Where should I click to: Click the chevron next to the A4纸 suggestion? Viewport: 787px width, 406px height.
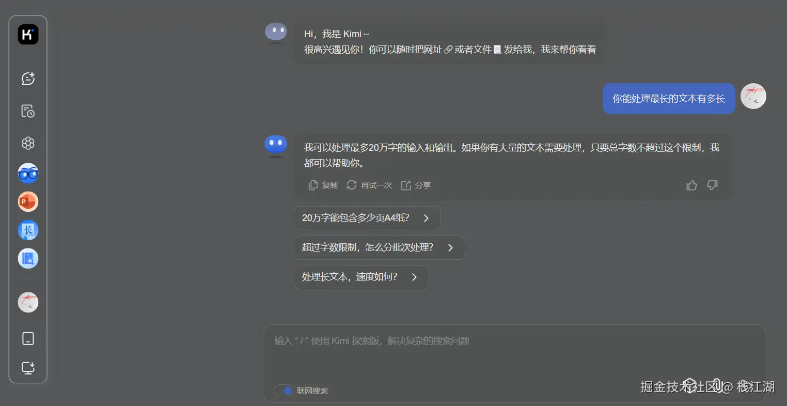(426, 218)
